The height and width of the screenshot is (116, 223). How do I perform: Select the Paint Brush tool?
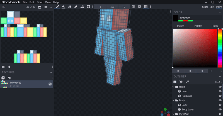57,7
